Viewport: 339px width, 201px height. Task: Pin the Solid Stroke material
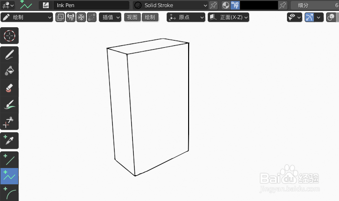[213, 5]
